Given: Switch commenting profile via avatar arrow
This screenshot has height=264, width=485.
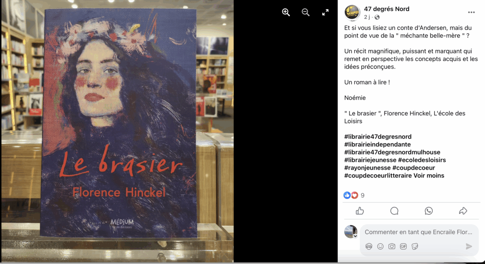Looking at the screenshot, I should click(x=355, y=236).
